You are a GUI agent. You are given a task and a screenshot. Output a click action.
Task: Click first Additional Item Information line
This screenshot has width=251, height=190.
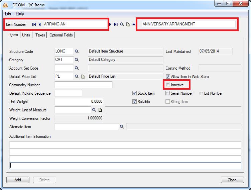coord(125,145)
